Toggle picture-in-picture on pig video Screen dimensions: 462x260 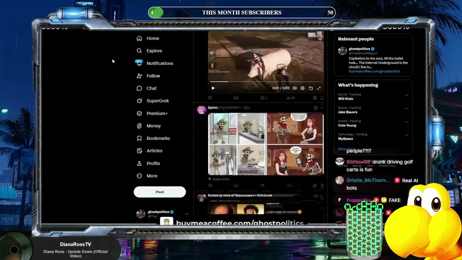311,88
